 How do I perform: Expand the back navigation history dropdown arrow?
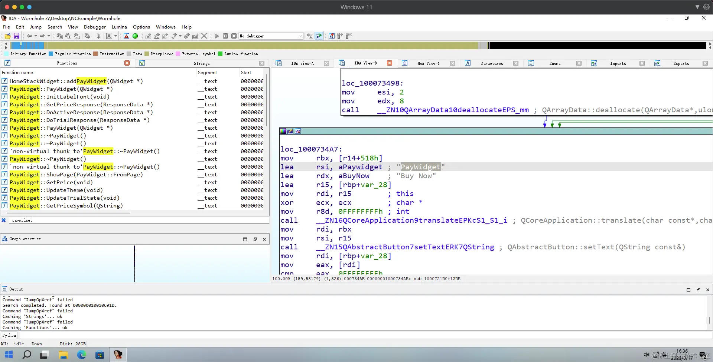click(x=36, y=36)
